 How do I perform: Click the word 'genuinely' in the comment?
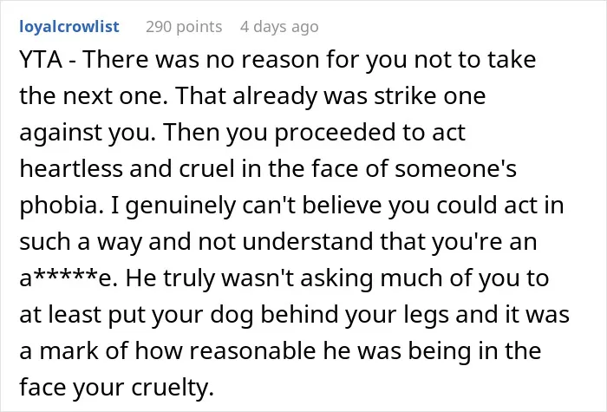[180, 206]
